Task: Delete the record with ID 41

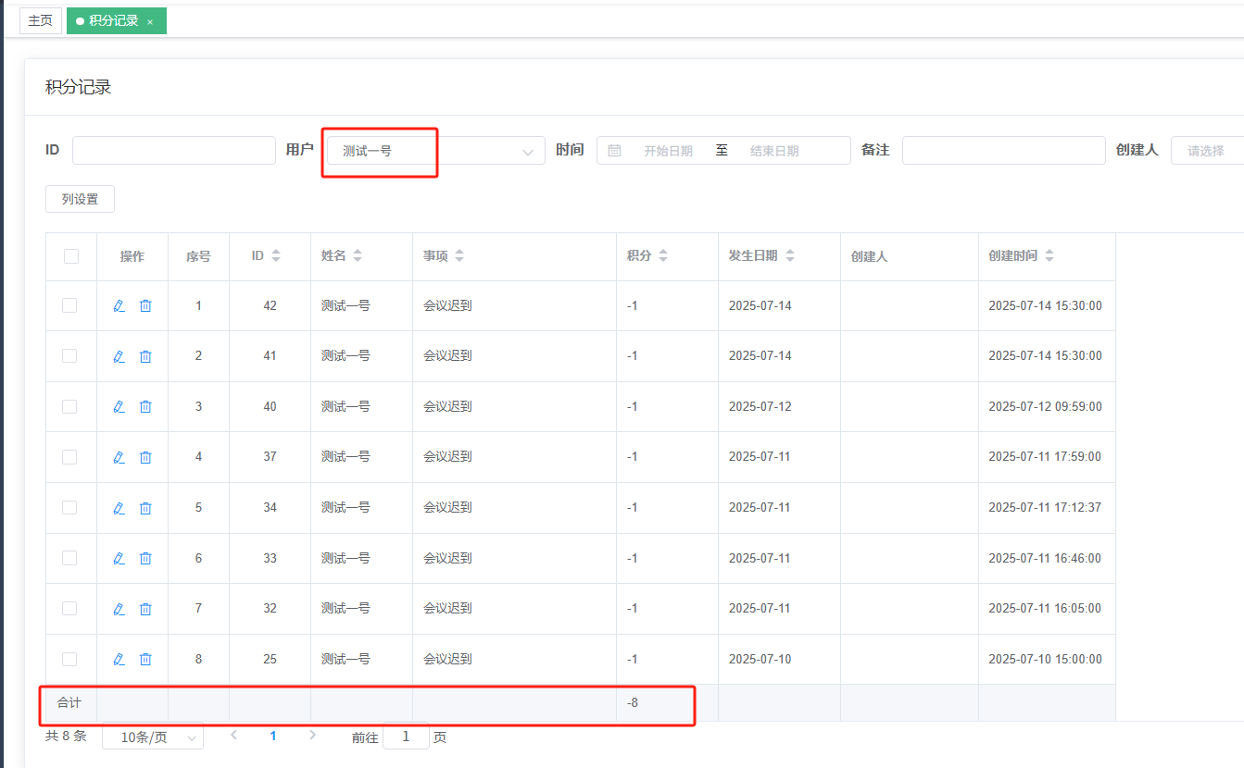Action: 145,356
